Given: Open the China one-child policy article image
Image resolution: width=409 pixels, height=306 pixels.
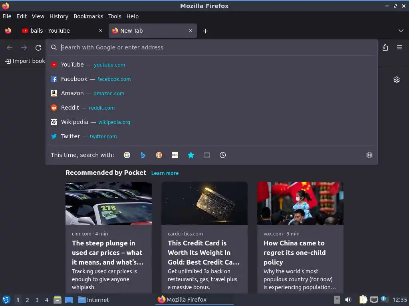Looking at the screenshot, I should tap(300, 203).
